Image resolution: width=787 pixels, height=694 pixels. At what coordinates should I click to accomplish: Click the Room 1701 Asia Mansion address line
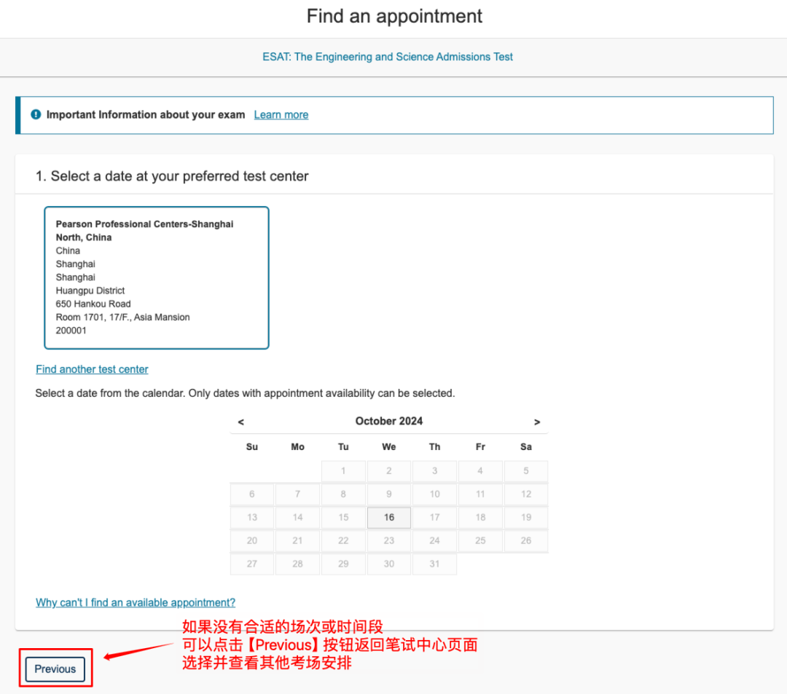123,317
